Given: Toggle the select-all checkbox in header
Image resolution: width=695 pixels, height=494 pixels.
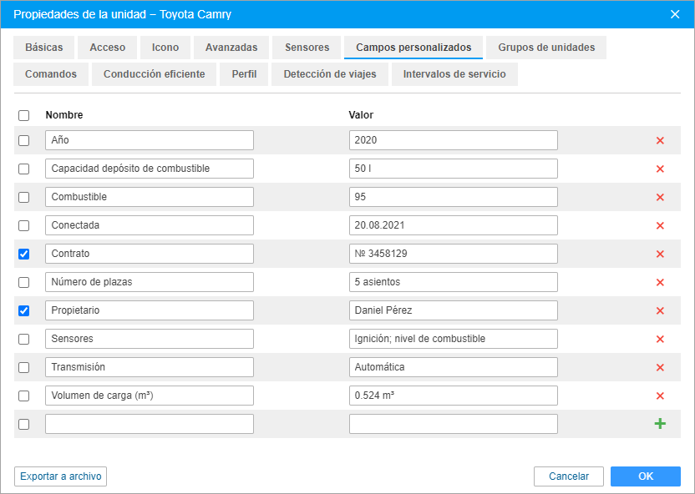Looking at the screenshot, I should click(23, 115).
